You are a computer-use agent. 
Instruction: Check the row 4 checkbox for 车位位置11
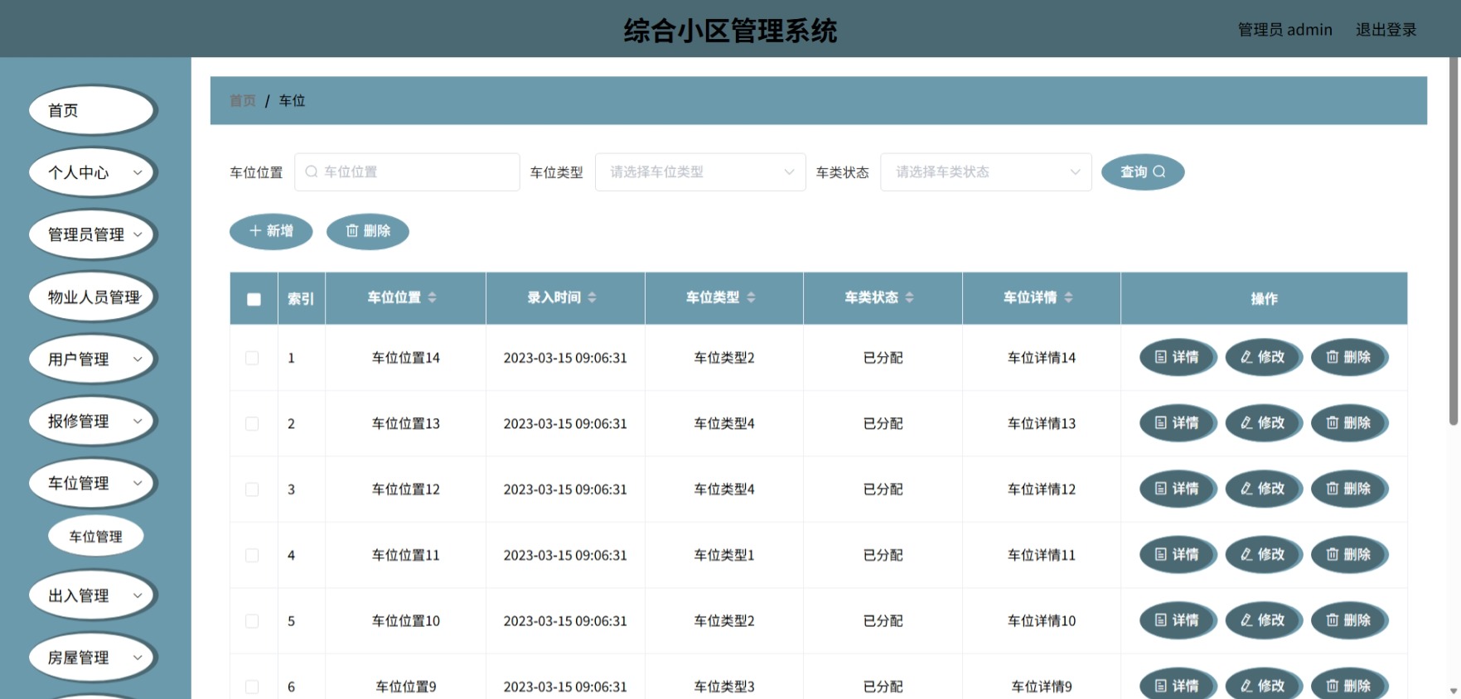252,555
